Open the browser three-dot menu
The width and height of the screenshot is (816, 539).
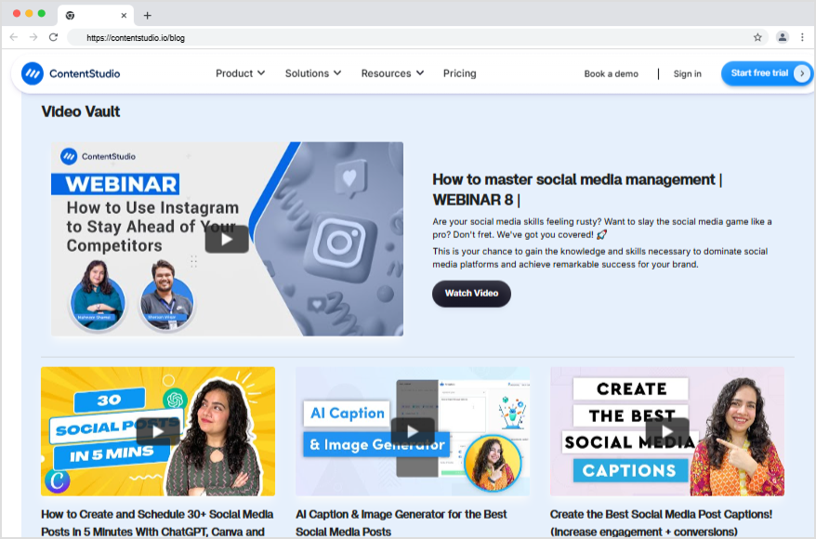pyautogui.click(x=802, y=37)
